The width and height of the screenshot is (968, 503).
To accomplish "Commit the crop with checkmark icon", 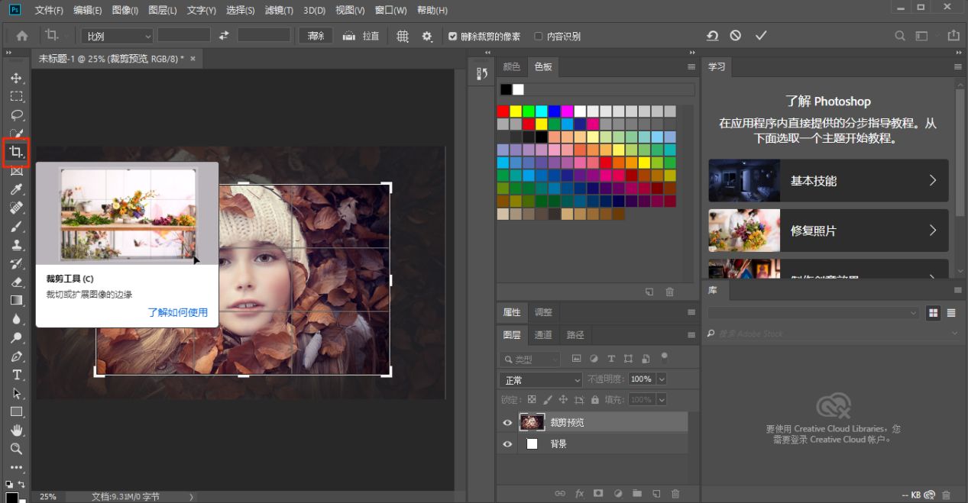I will tap(760, 36).
